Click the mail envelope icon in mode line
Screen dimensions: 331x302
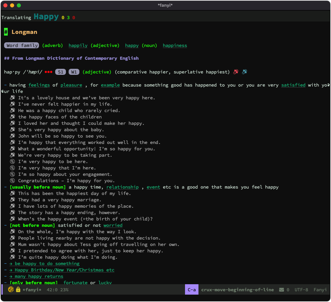[x=282, y=290]
